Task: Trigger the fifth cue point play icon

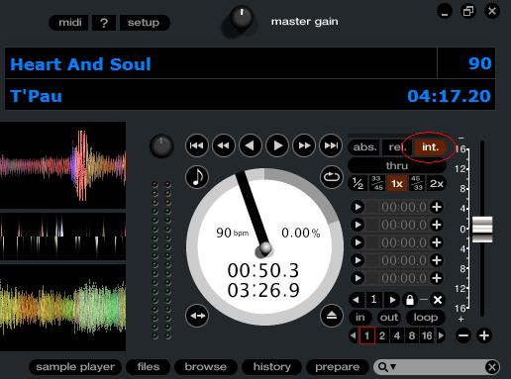Action: (358, 278)
